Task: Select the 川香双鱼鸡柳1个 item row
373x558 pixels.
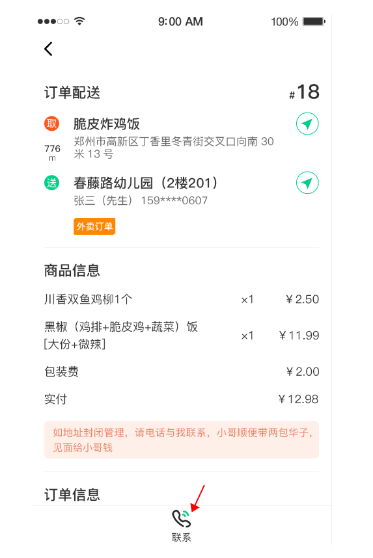Action: (182, 299)
